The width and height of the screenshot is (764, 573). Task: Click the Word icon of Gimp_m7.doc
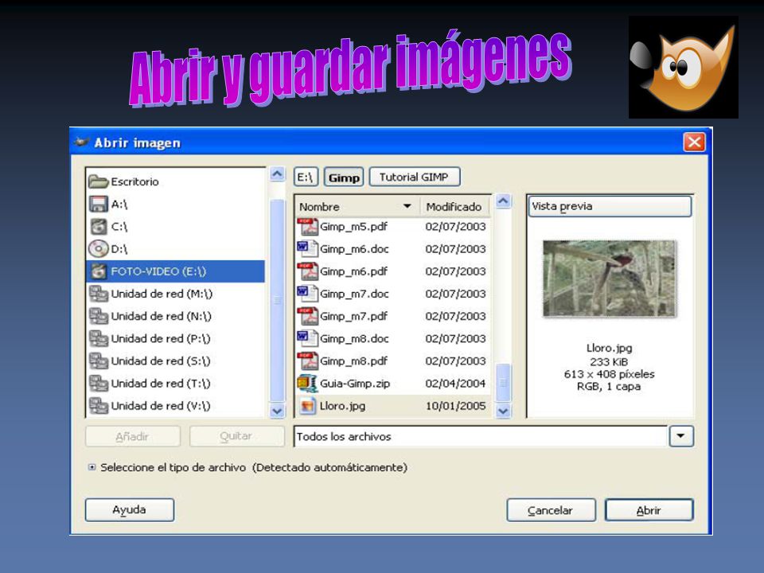coord(307,294)
